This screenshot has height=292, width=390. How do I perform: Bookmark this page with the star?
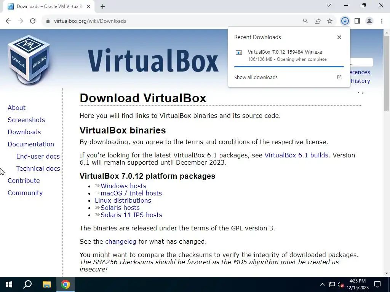pos(330,21)
